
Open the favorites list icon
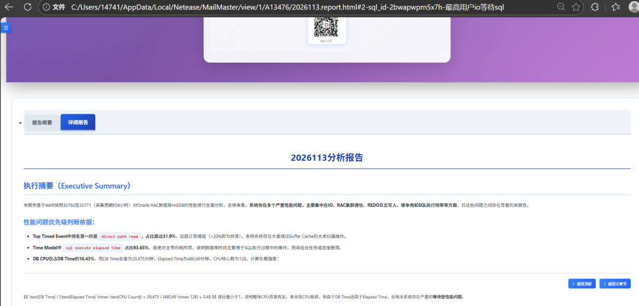616,7
